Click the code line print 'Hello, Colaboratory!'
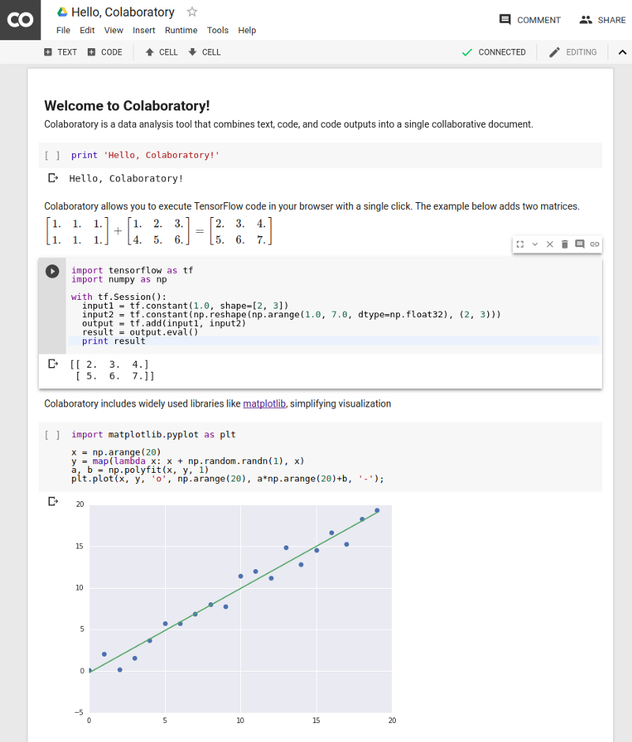 (x=145, y=156)
